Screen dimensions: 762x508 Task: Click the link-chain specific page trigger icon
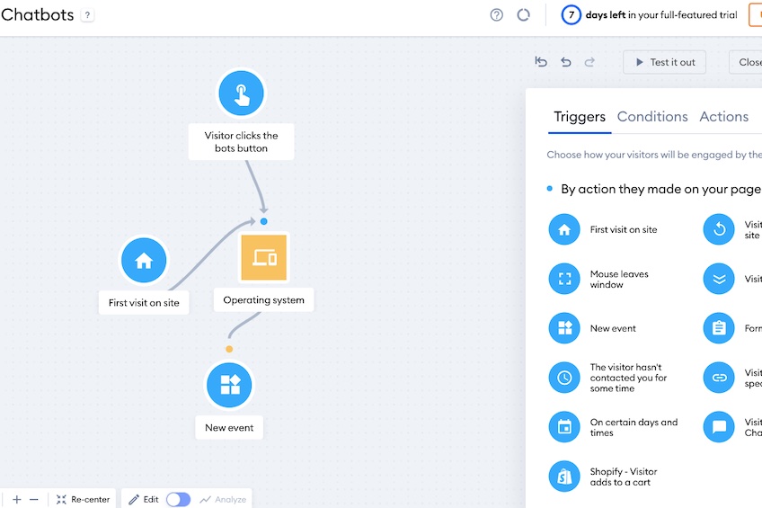(x=719, y=378)
